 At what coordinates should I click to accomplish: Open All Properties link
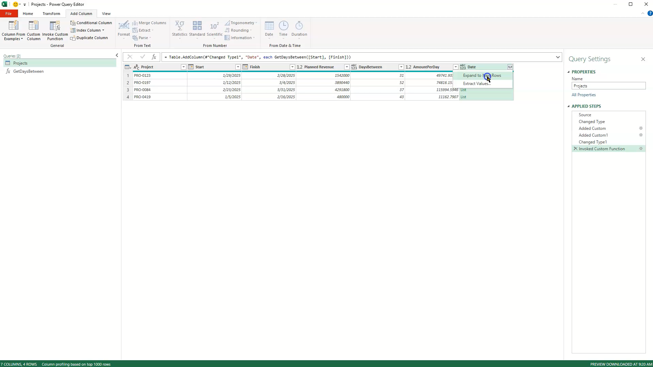pos(583,95)
